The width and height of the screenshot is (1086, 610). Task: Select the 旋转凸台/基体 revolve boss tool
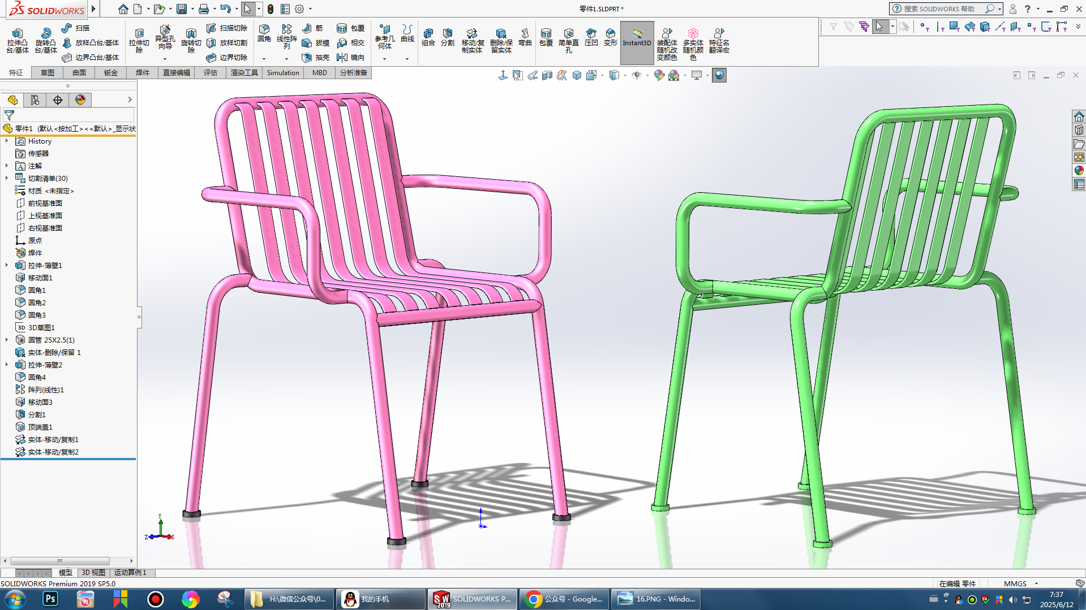pos(45,41)
